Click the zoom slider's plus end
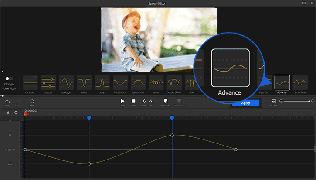 click(313, 101)
